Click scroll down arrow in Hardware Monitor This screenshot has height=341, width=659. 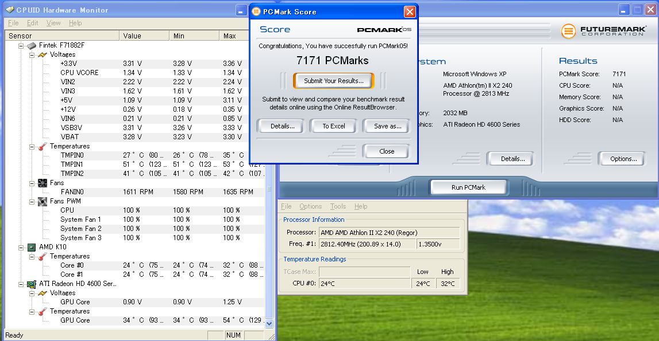[x=269, y=324]
